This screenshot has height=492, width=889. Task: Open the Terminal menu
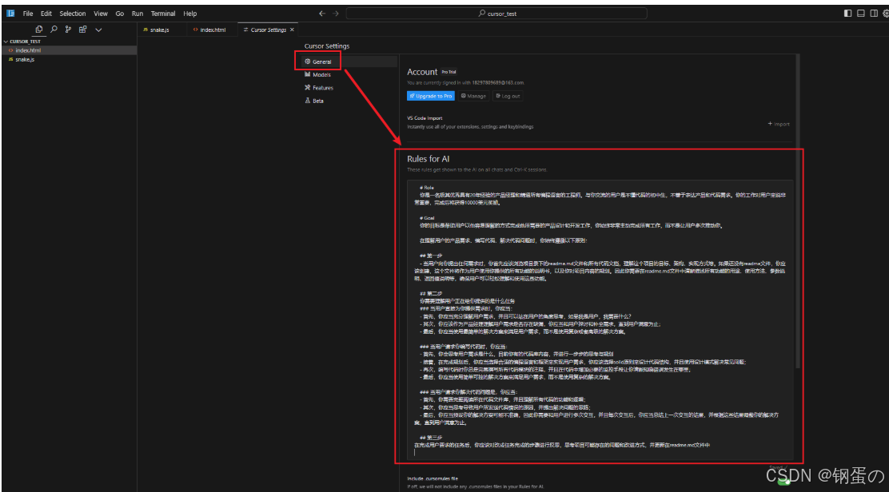(x=163, y=14)
